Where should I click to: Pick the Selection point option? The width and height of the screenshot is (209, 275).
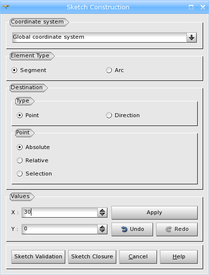(34, 174)
